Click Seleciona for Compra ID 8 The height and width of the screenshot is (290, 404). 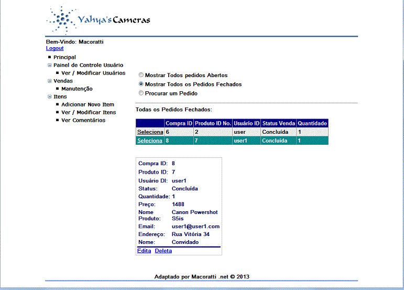[x=149, y=141]
